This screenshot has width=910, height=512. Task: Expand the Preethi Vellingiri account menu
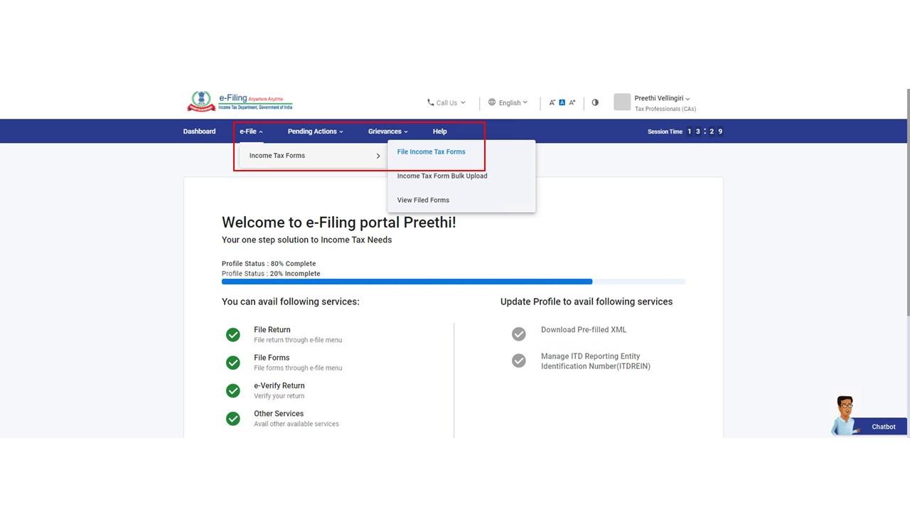pyautogui.click(x=662, y=99)
